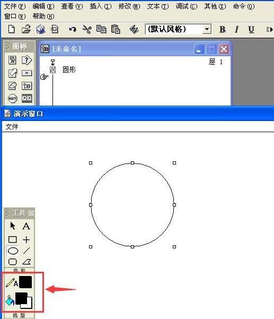Click the circle's right-middle selection handle
Screen dimensions: 274x319
point(174,205)
